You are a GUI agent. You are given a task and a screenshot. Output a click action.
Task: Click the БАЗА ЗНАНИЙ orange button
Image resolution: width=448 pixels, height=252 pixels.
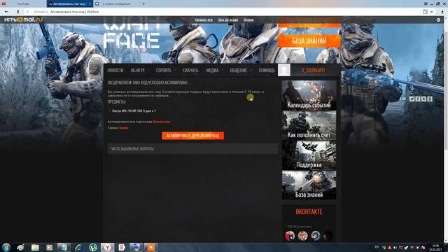click(309, 41)
